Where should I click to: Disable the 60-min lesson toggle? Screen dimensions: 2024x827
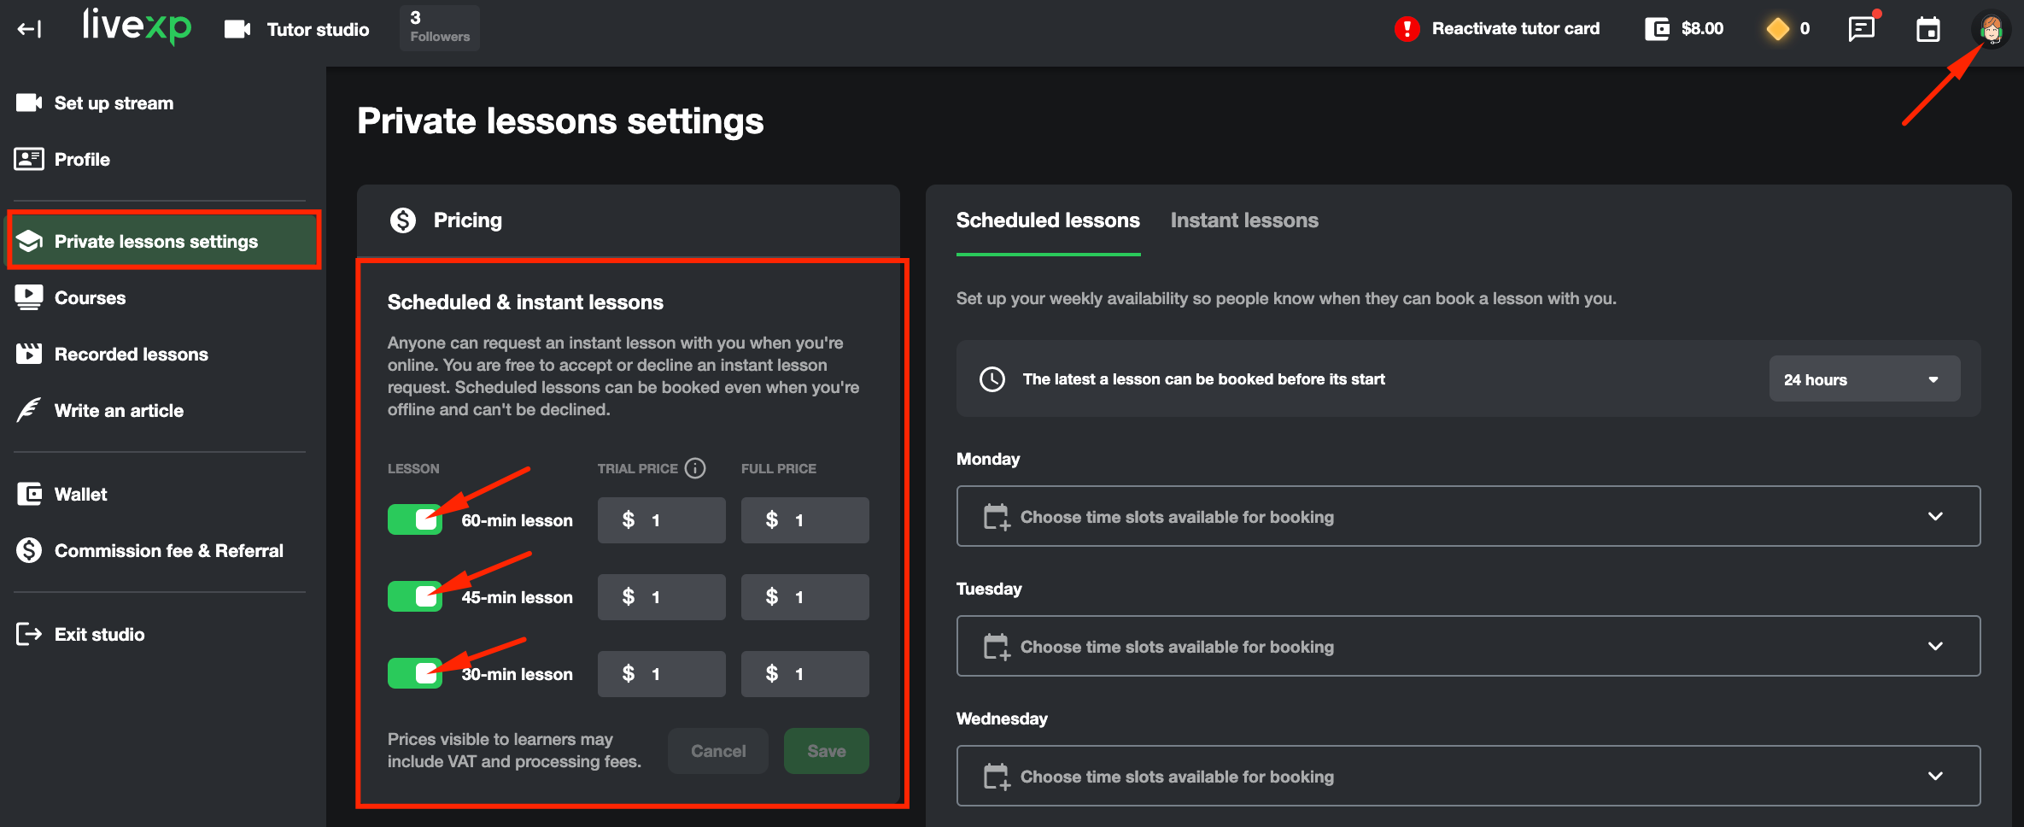click(415, 519)
